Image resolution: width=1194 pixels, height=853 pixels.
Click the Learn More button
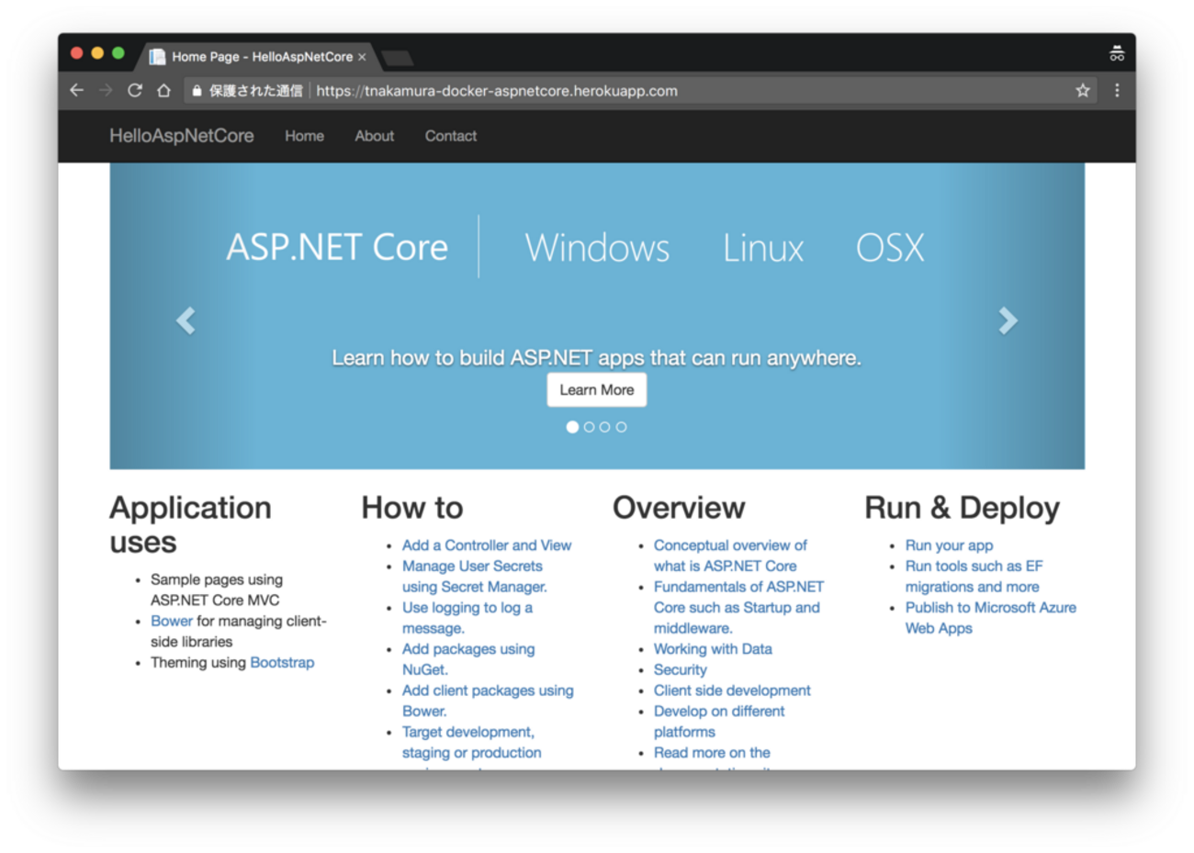pyautogui.click(x=597, y=390)
